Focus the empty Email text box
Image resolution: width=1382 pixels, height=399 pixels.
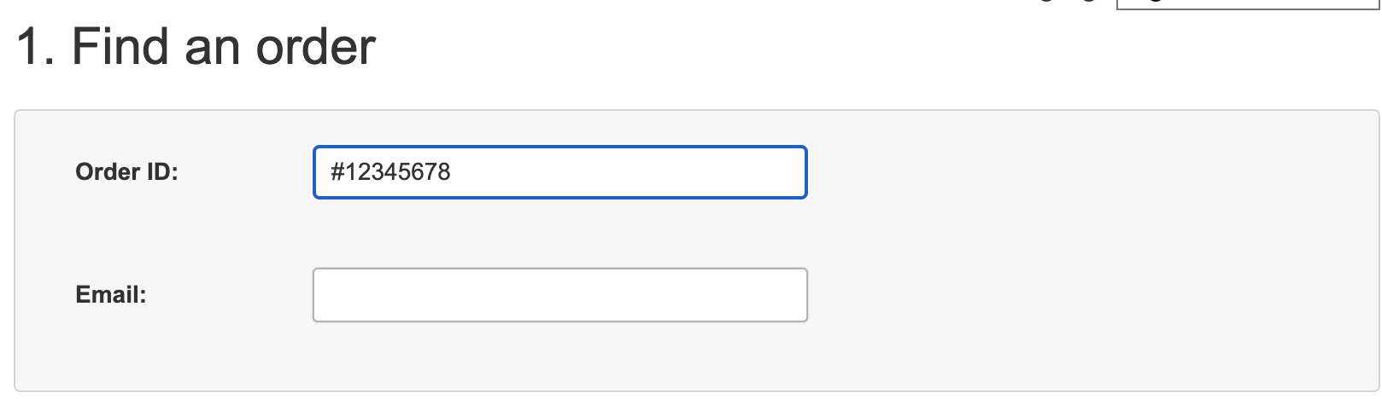pos(559,295)
